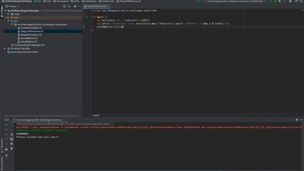The height and width of the screenshot is (171, 304).
Task: Click com breadcrumb in navigation bar
Action: point(47,1)
